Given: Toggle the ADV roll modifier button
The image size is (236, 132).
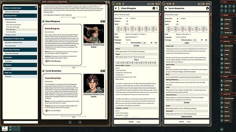Looking at the screenshot, I should point(11,127).
